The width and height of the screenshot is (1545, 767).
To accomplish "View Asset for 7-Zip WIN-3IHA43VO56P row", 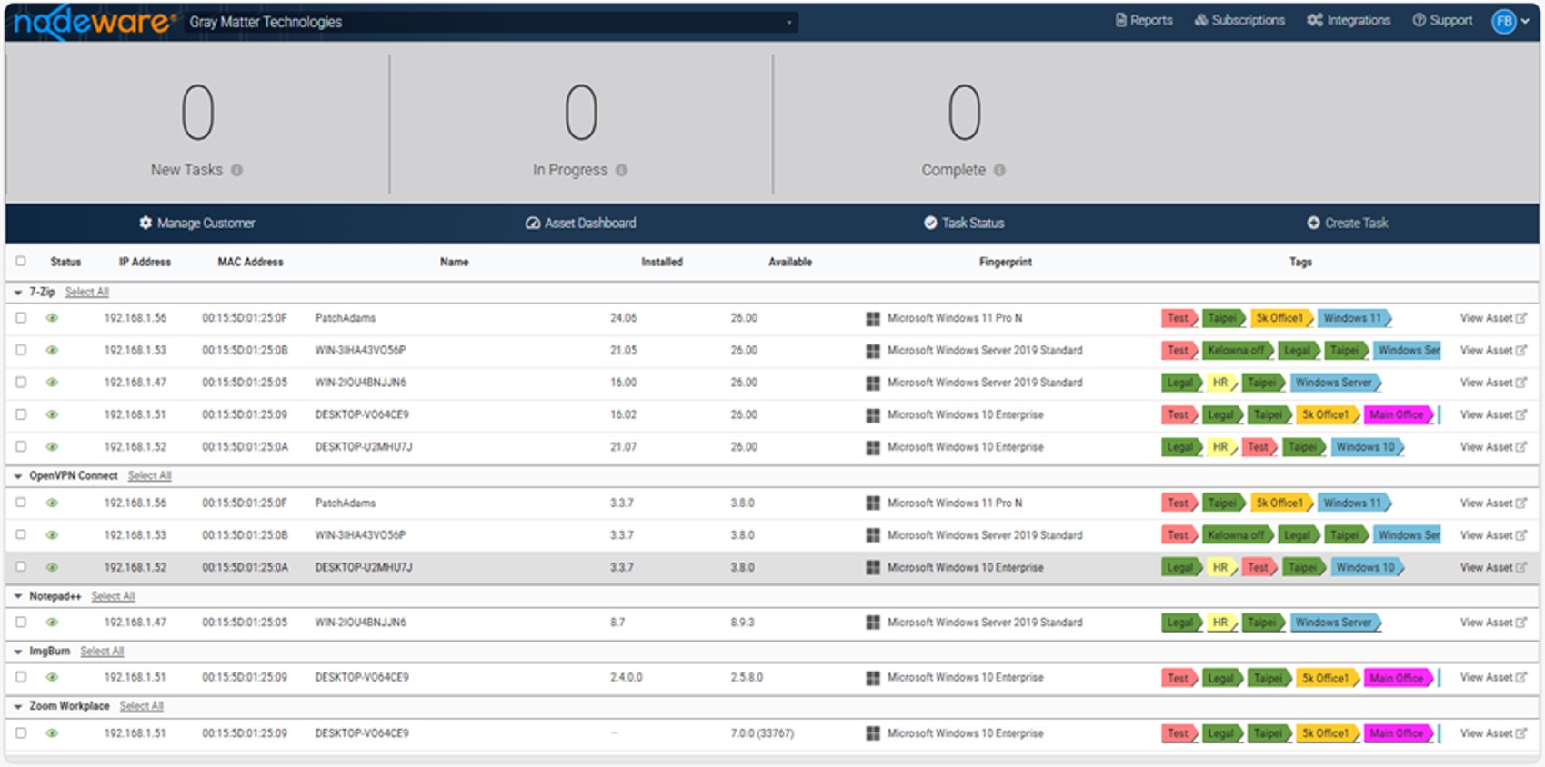I will tap(1493, 350).
